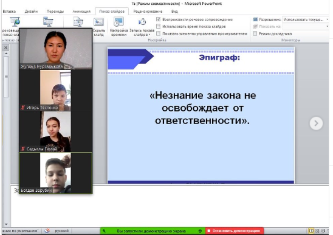
Task: Switch to the Review ribbon tab
Action: (148, 12)
